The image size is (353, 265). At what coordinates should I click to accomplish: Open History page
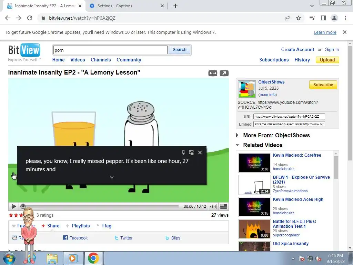coord(302,60)
